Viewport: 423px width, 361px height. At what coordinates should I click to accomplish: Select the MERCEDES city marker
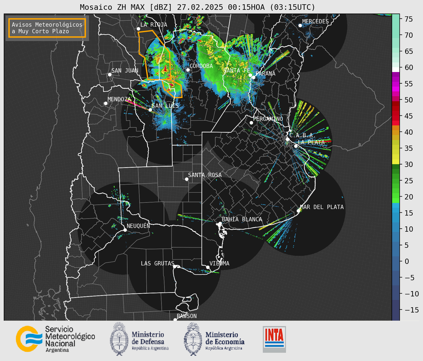click(x=300, y=26)
